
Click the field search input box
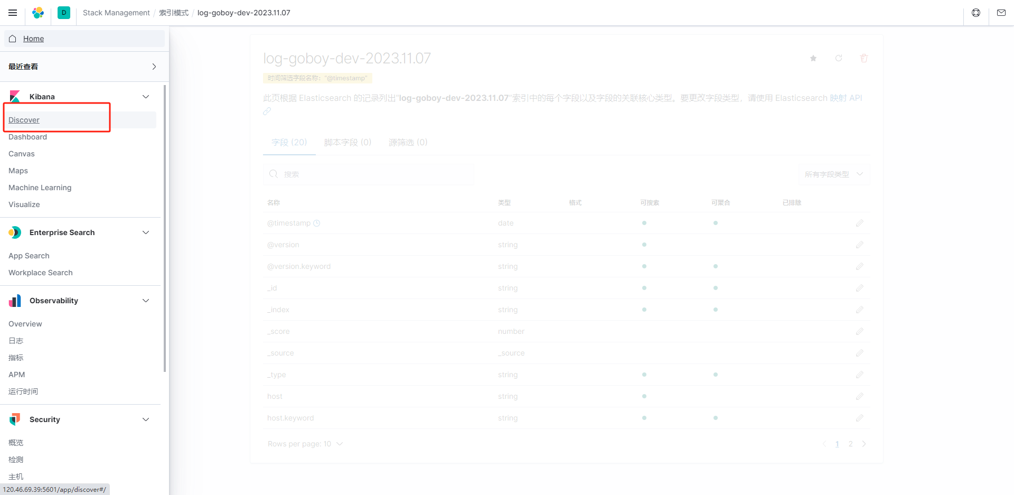coord(368,174)
